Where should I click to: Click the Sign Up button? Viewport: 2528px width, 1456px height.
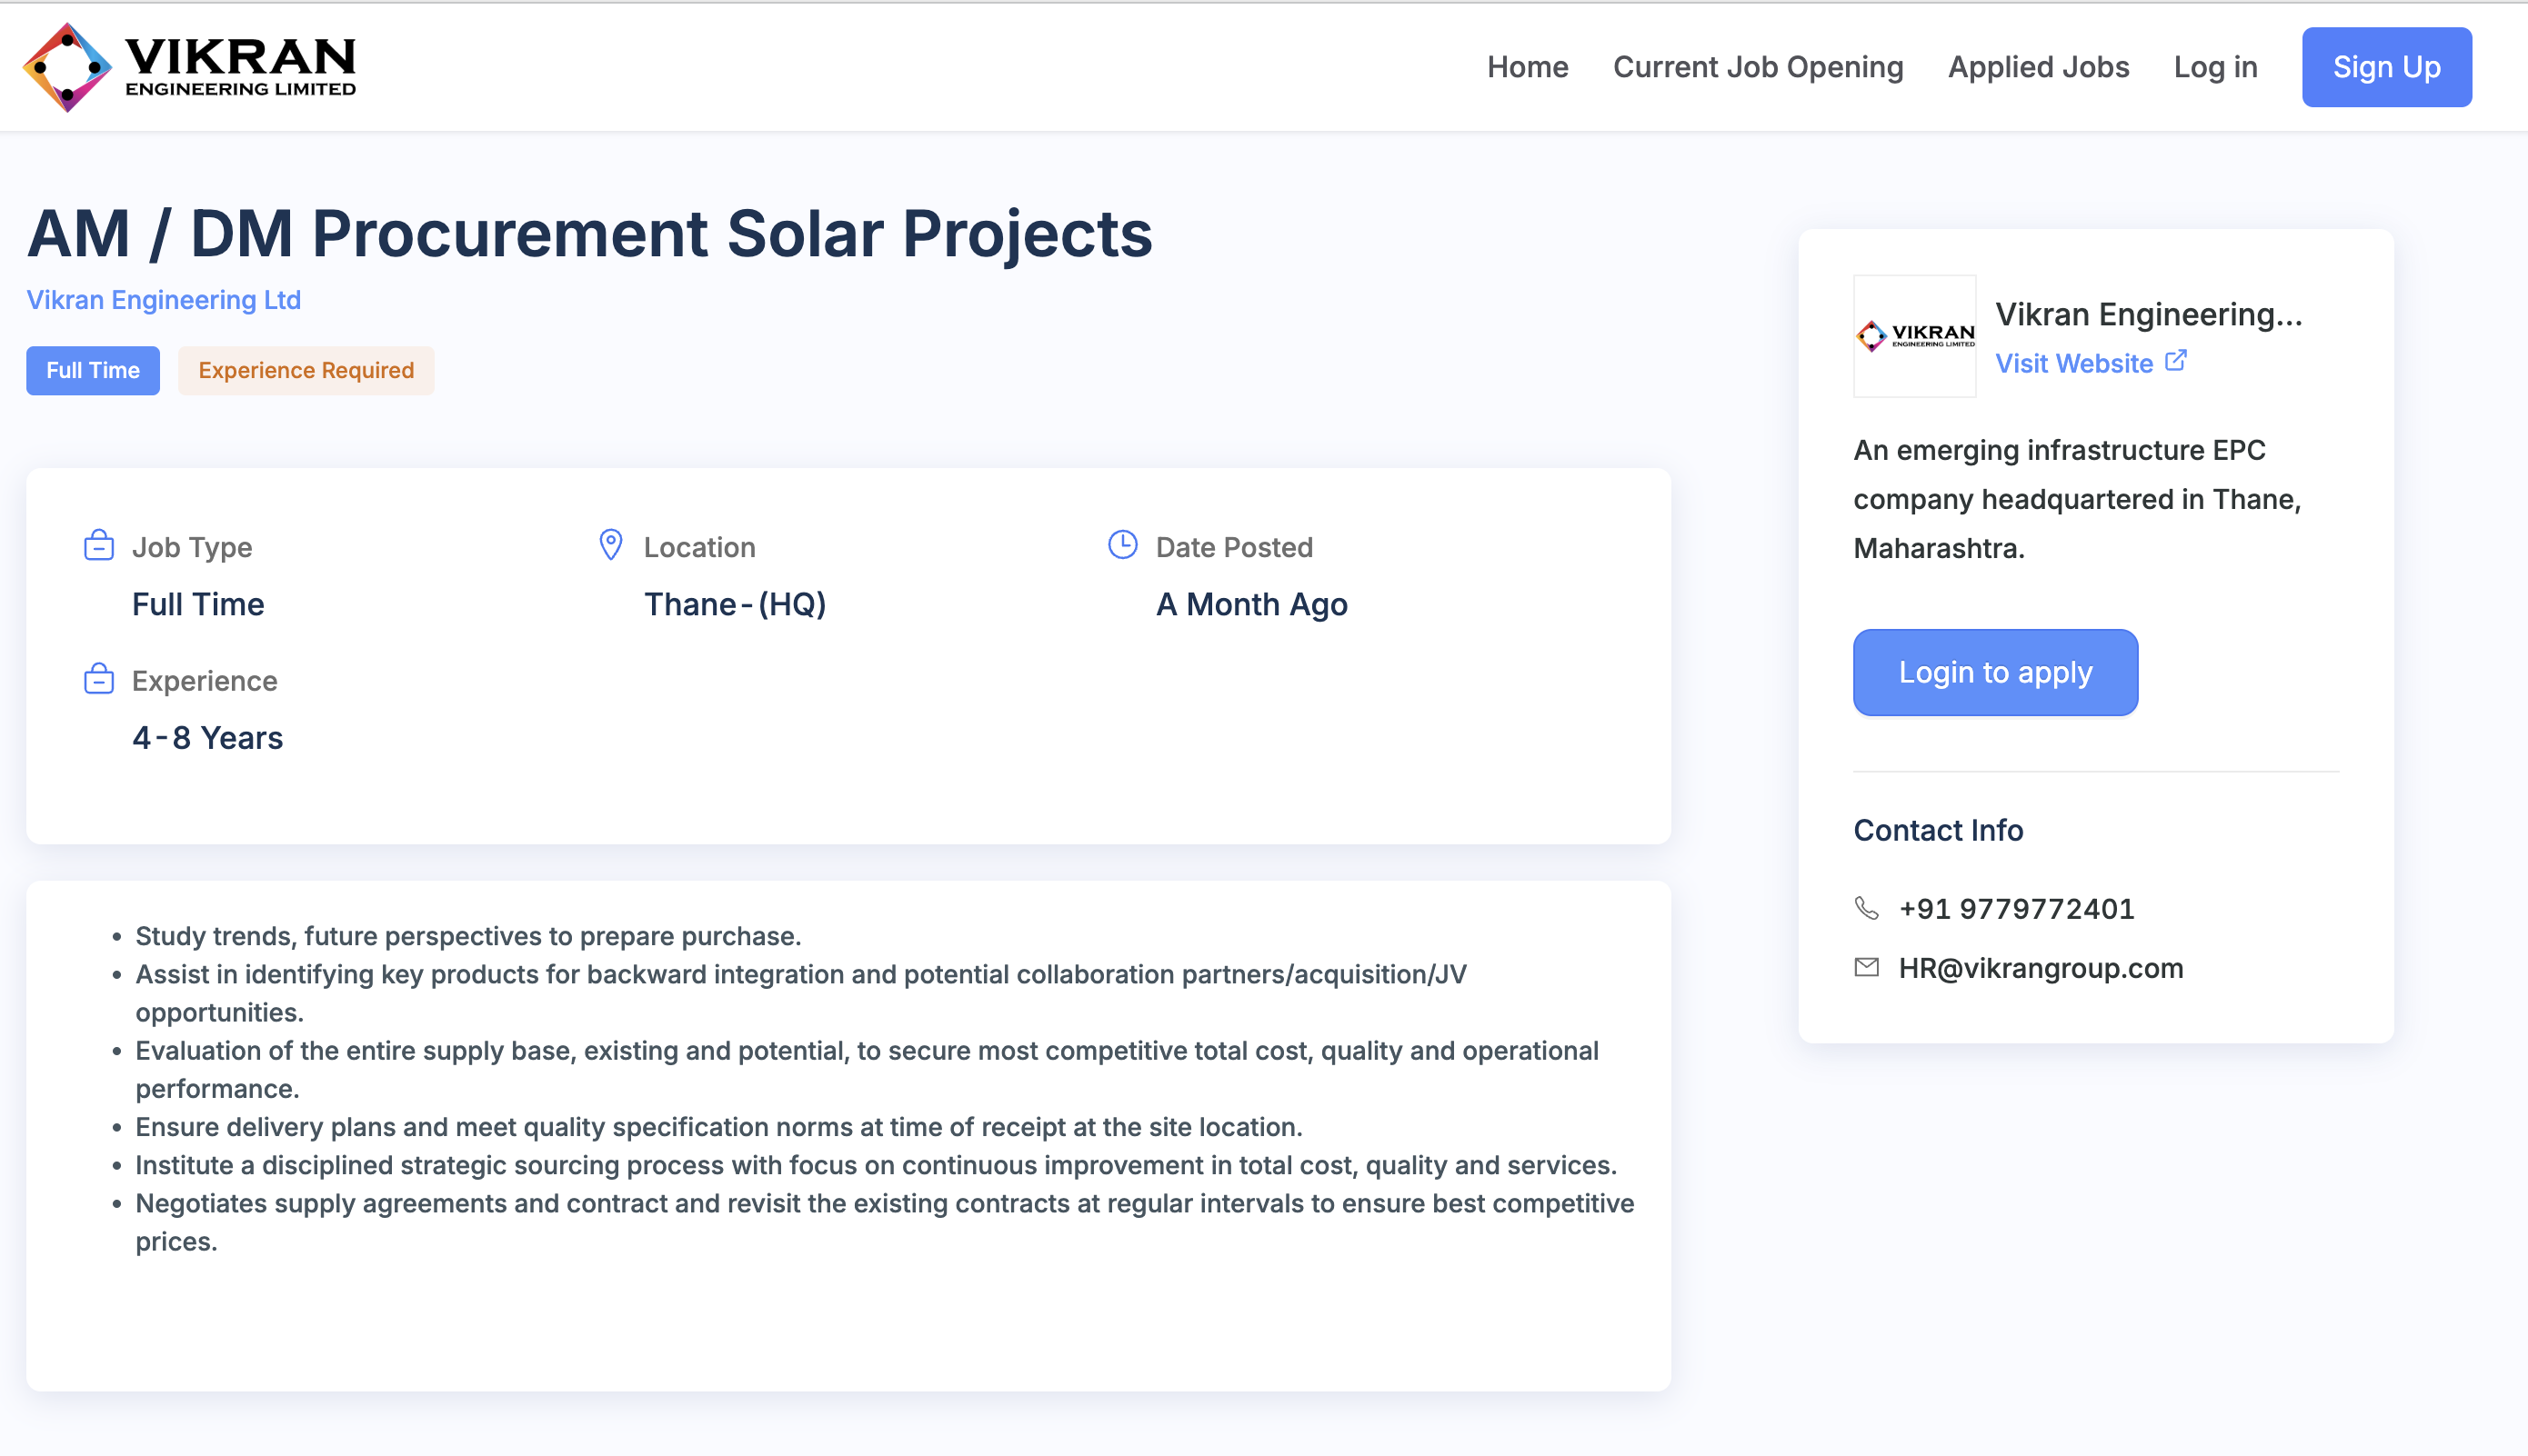point(2386,66)
